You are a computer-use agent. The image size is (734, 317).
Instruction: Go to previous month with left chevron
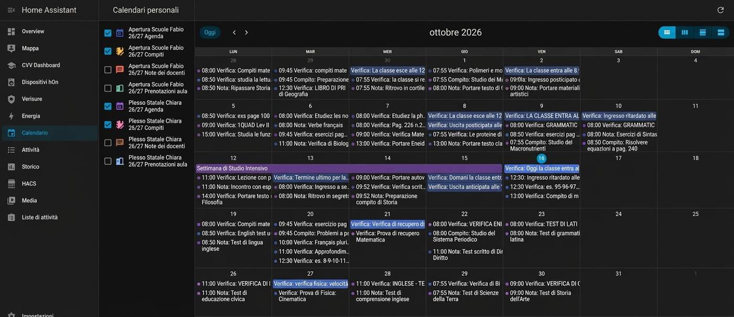234,32
